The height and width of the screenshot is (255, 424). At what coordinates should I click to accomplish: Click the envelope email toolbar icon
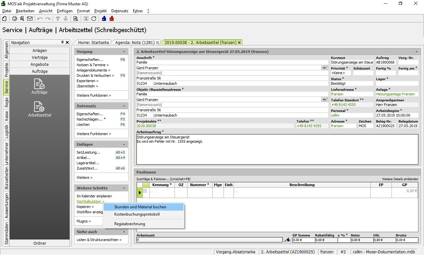tap(30, 19)
